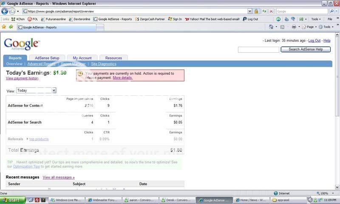Click the Google AdSense logo
The height and width of the screenshot is (204, 340).
(22, 44)
